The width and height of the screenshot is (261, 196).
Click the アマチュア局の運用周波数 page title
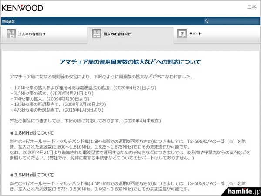coord(130,62)
